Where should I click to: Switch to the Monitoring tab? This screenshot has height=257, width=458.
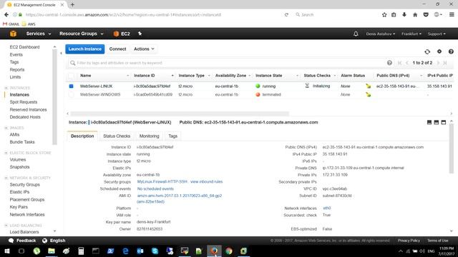[x=150, y=136]
